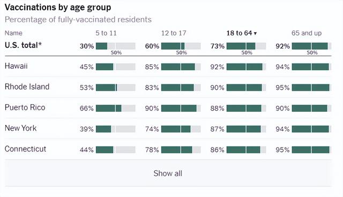
Task: Sort by the 65 and up column
Action: point(307,33)
